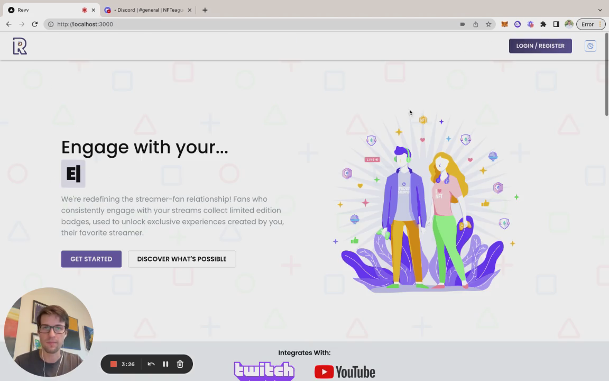Pause the screen recording
609x381 pixels.
[x=165, y=364]
